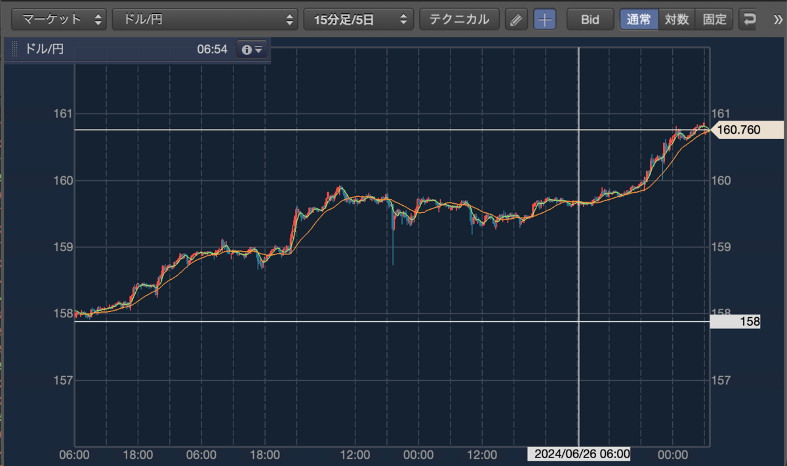Click the Bid price button
Viewport: 787px width, 466px height.
(590, 19)
